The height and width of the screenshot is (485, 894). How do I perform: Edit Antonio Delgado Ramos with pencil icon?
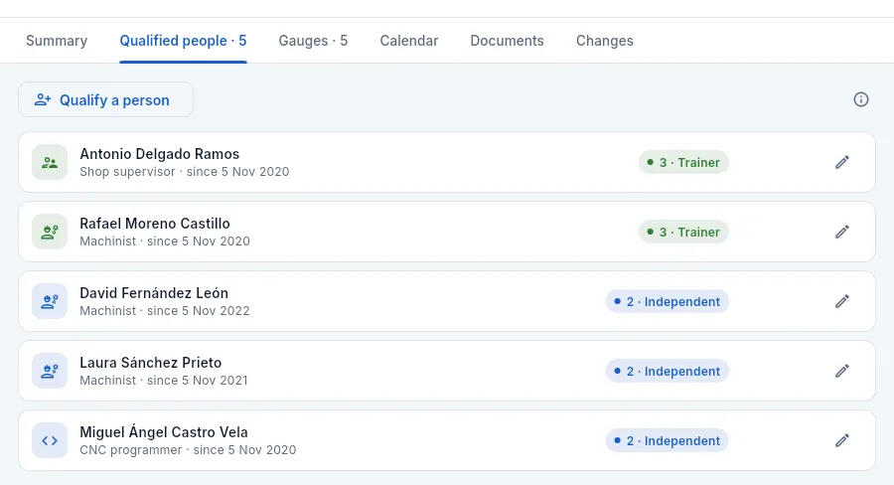coord(842,162)
